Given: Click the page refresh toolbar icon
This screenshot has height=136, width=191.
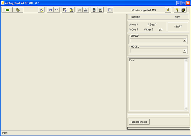Looking at the screenshot, I should pyautogui.click(x=71, y=10).
